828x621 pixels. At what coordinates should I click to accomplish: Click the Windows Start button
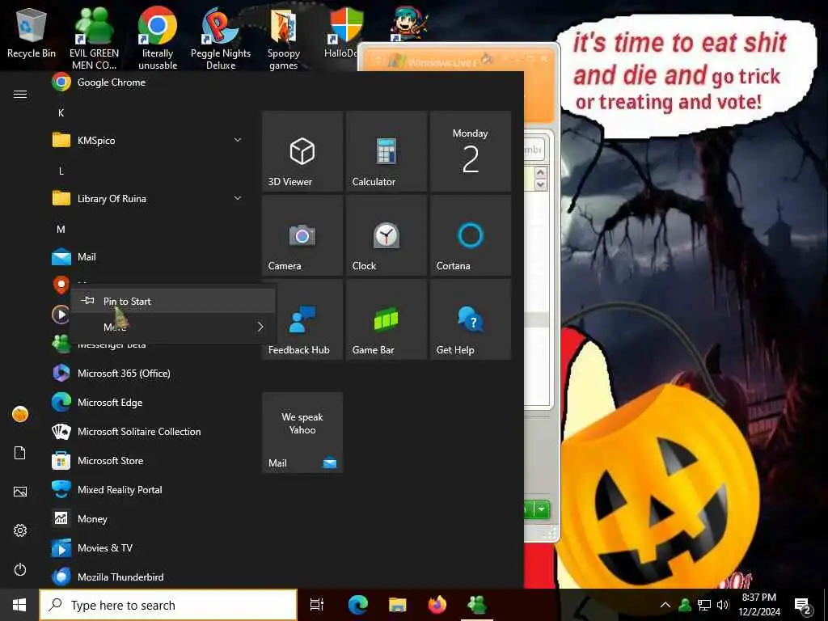[19, 605]
